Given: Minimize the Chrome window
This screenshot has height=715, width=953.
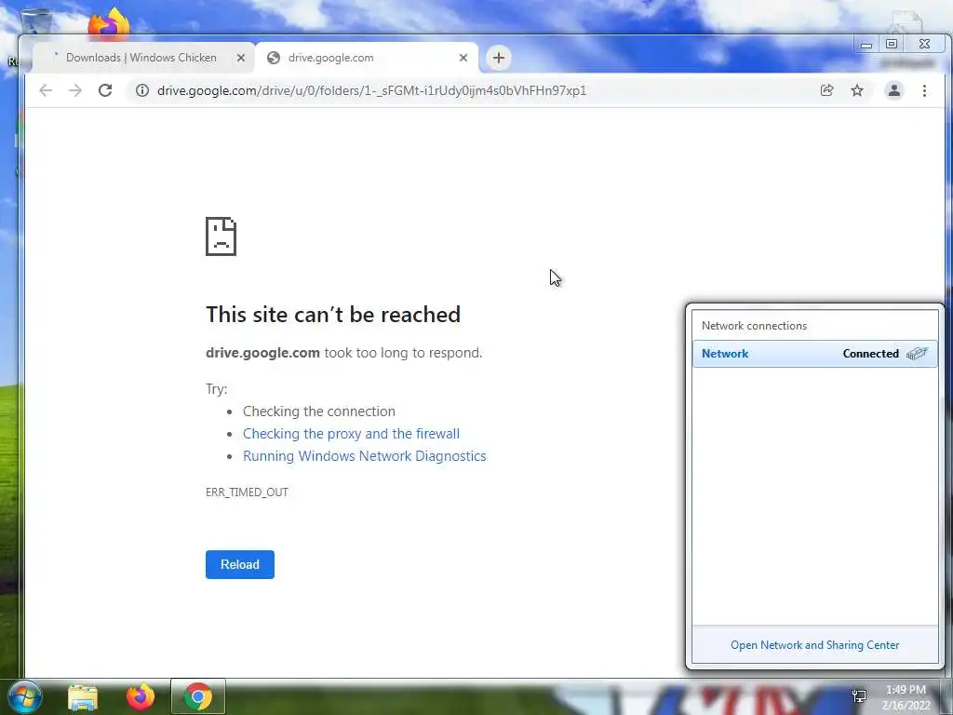Looking at the screenshot, I should pos(866,45).
